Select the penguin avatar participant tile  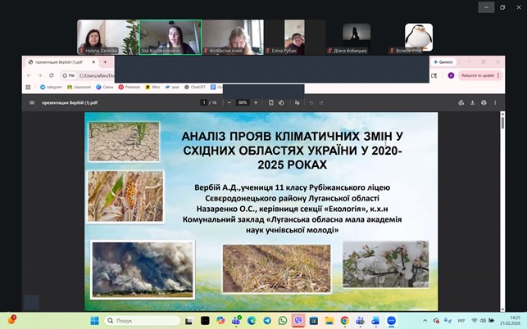(419, 37)
